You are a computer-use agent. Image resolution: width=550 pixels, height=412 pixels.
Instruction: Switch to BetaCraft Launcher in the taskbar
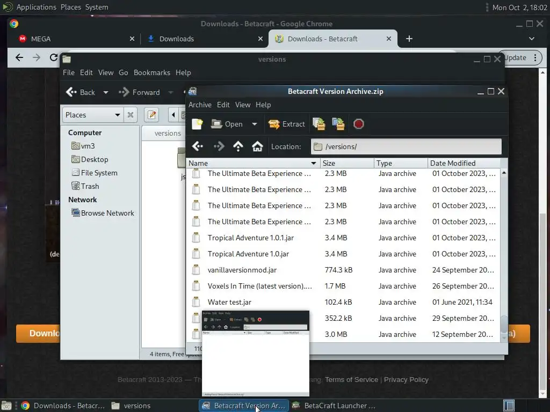334,406
